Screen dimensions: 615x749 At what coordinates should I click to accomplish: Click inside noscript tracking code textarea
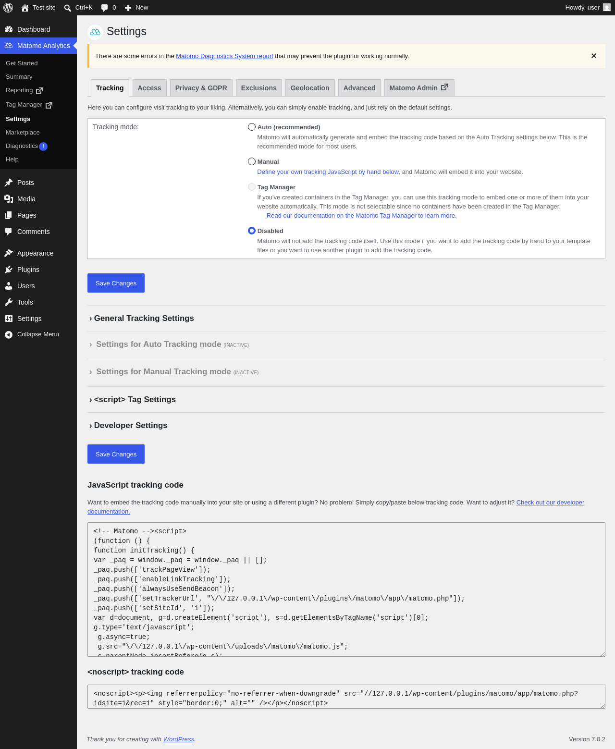pos(346,697)
